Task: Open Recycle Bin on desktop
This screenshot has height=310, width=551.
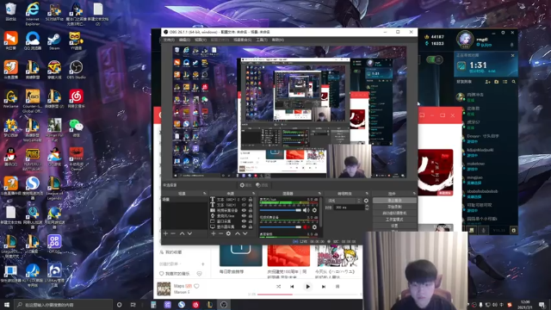Action: pos(10,12)
